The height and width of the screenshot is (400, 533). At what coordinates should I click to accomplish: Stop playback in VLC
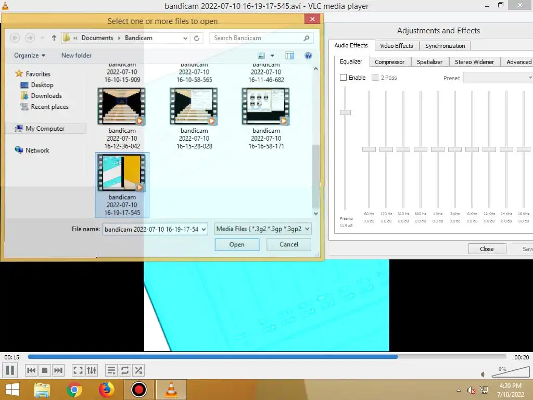[45, 370]
